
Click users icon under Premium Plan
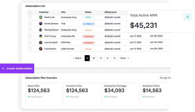click(x=67, y=97)
